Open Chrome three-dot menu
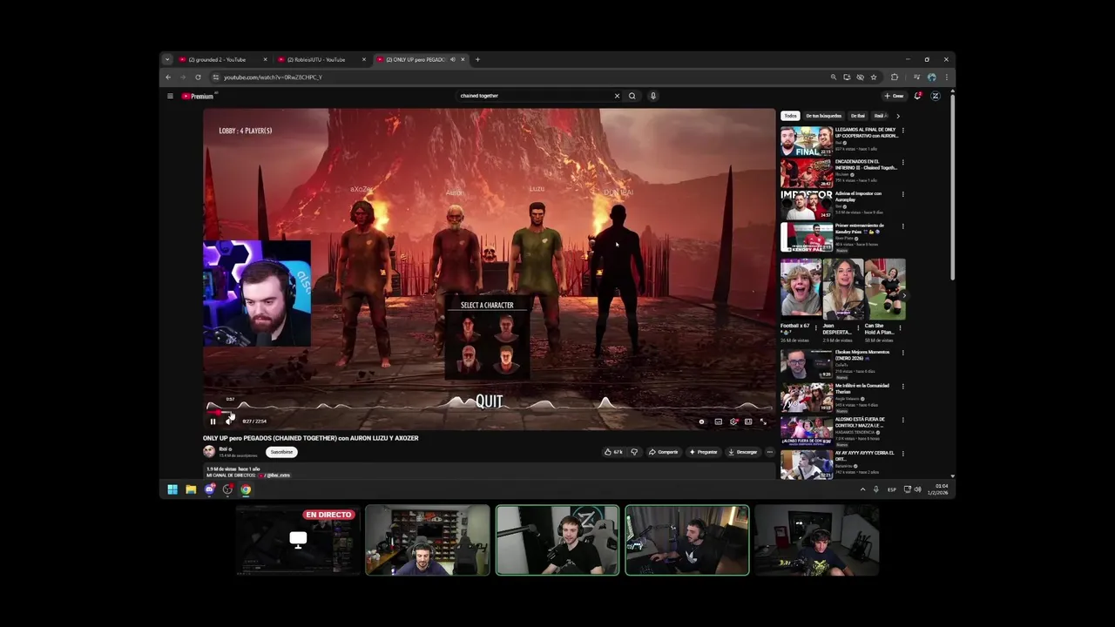 [947, 77]
